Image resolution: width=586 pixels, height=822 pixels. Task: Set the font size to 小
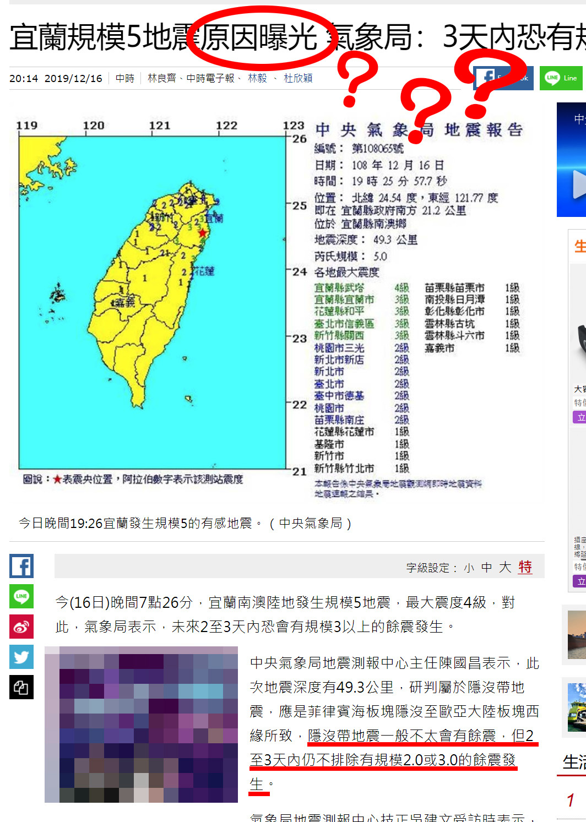pos(469,568)
